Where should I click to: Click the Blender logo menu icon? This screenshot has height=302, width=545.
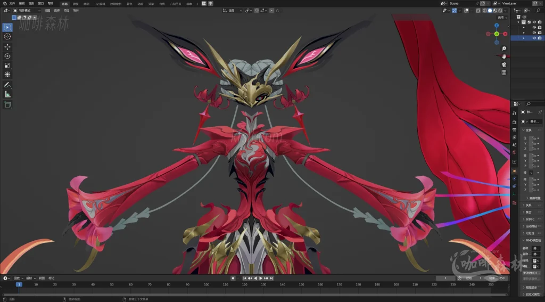[x=5, y=4]
